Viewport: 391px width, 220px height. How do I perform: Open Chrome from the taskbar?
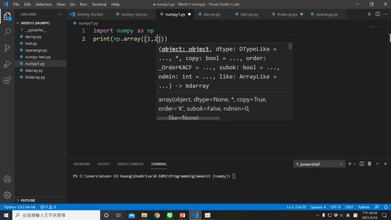157,215
